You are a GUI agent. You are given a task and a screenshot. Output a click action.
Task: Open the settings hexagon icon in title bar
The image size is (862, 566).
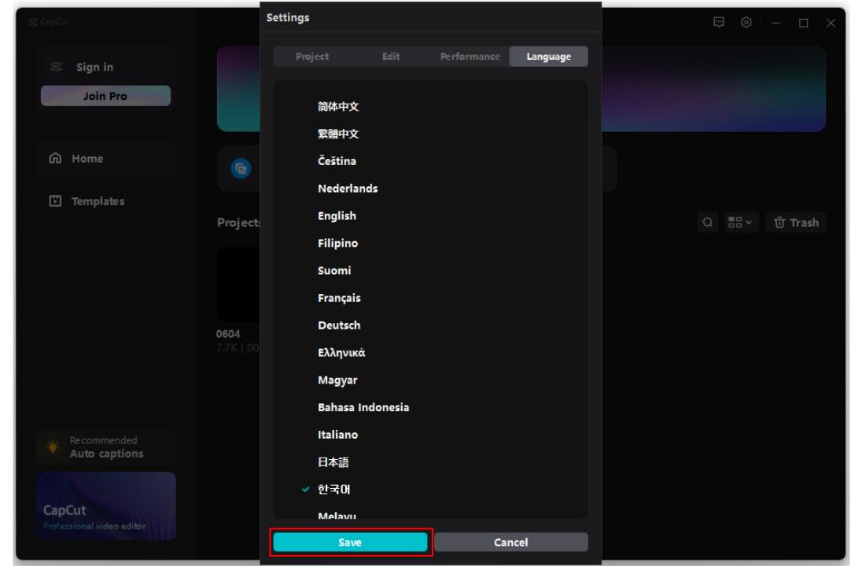pyautogui.click(x=746, y=22)
